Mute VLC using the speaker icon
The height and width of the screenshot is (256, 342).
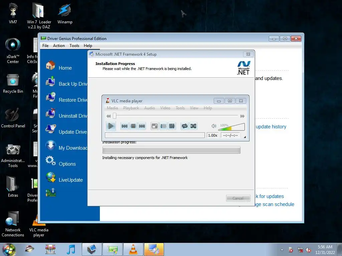pyautogui.click(x=214, y=126)
